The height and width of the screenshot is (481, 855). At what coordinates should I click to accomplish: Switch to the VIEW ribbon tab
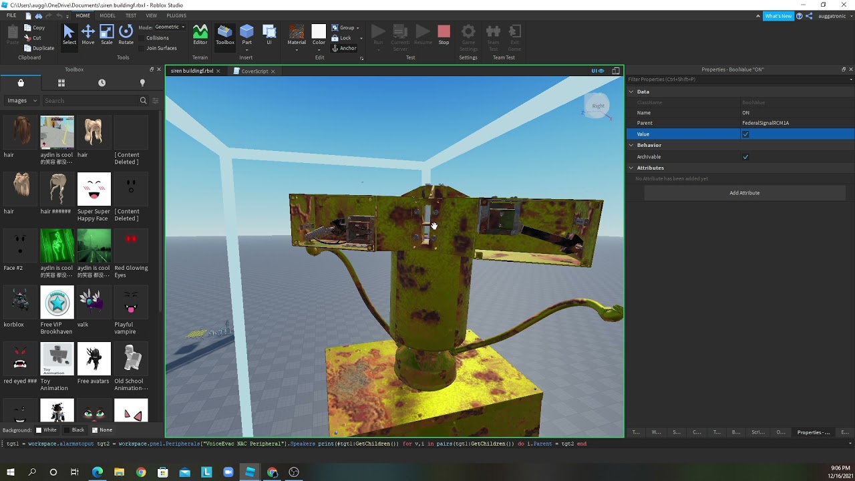pyautogui.click(x=152, y=15)
